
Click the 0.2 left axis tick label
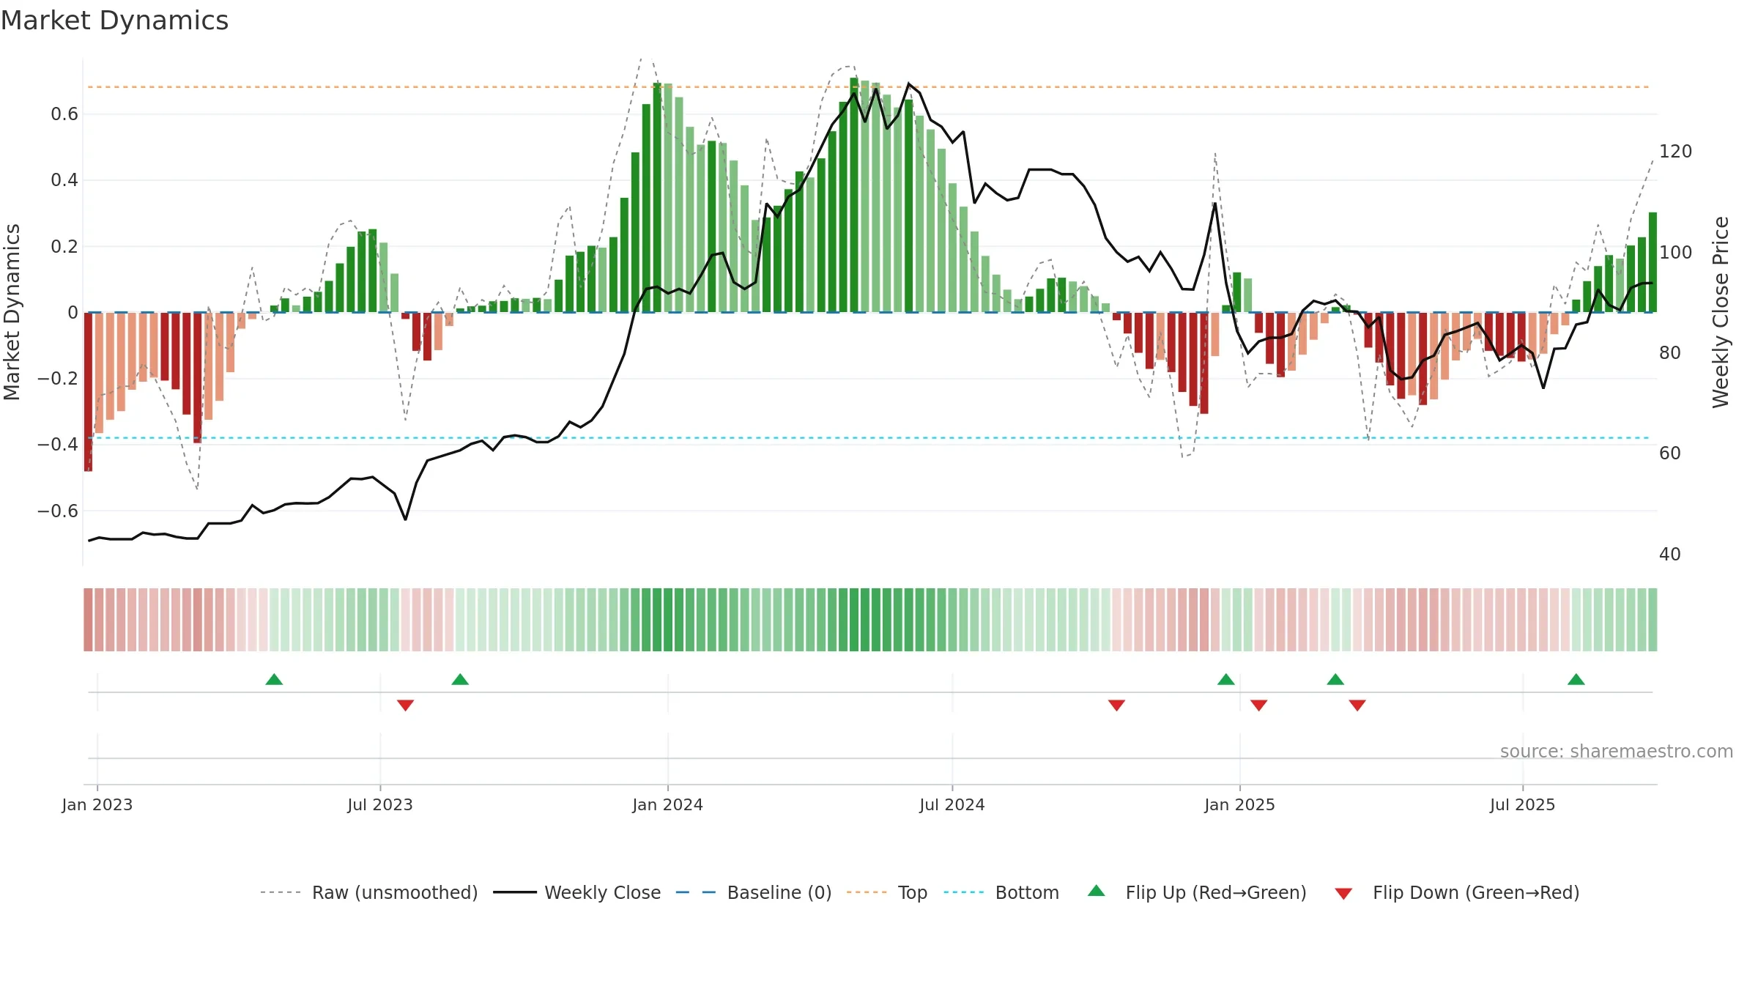coord(64,247)
